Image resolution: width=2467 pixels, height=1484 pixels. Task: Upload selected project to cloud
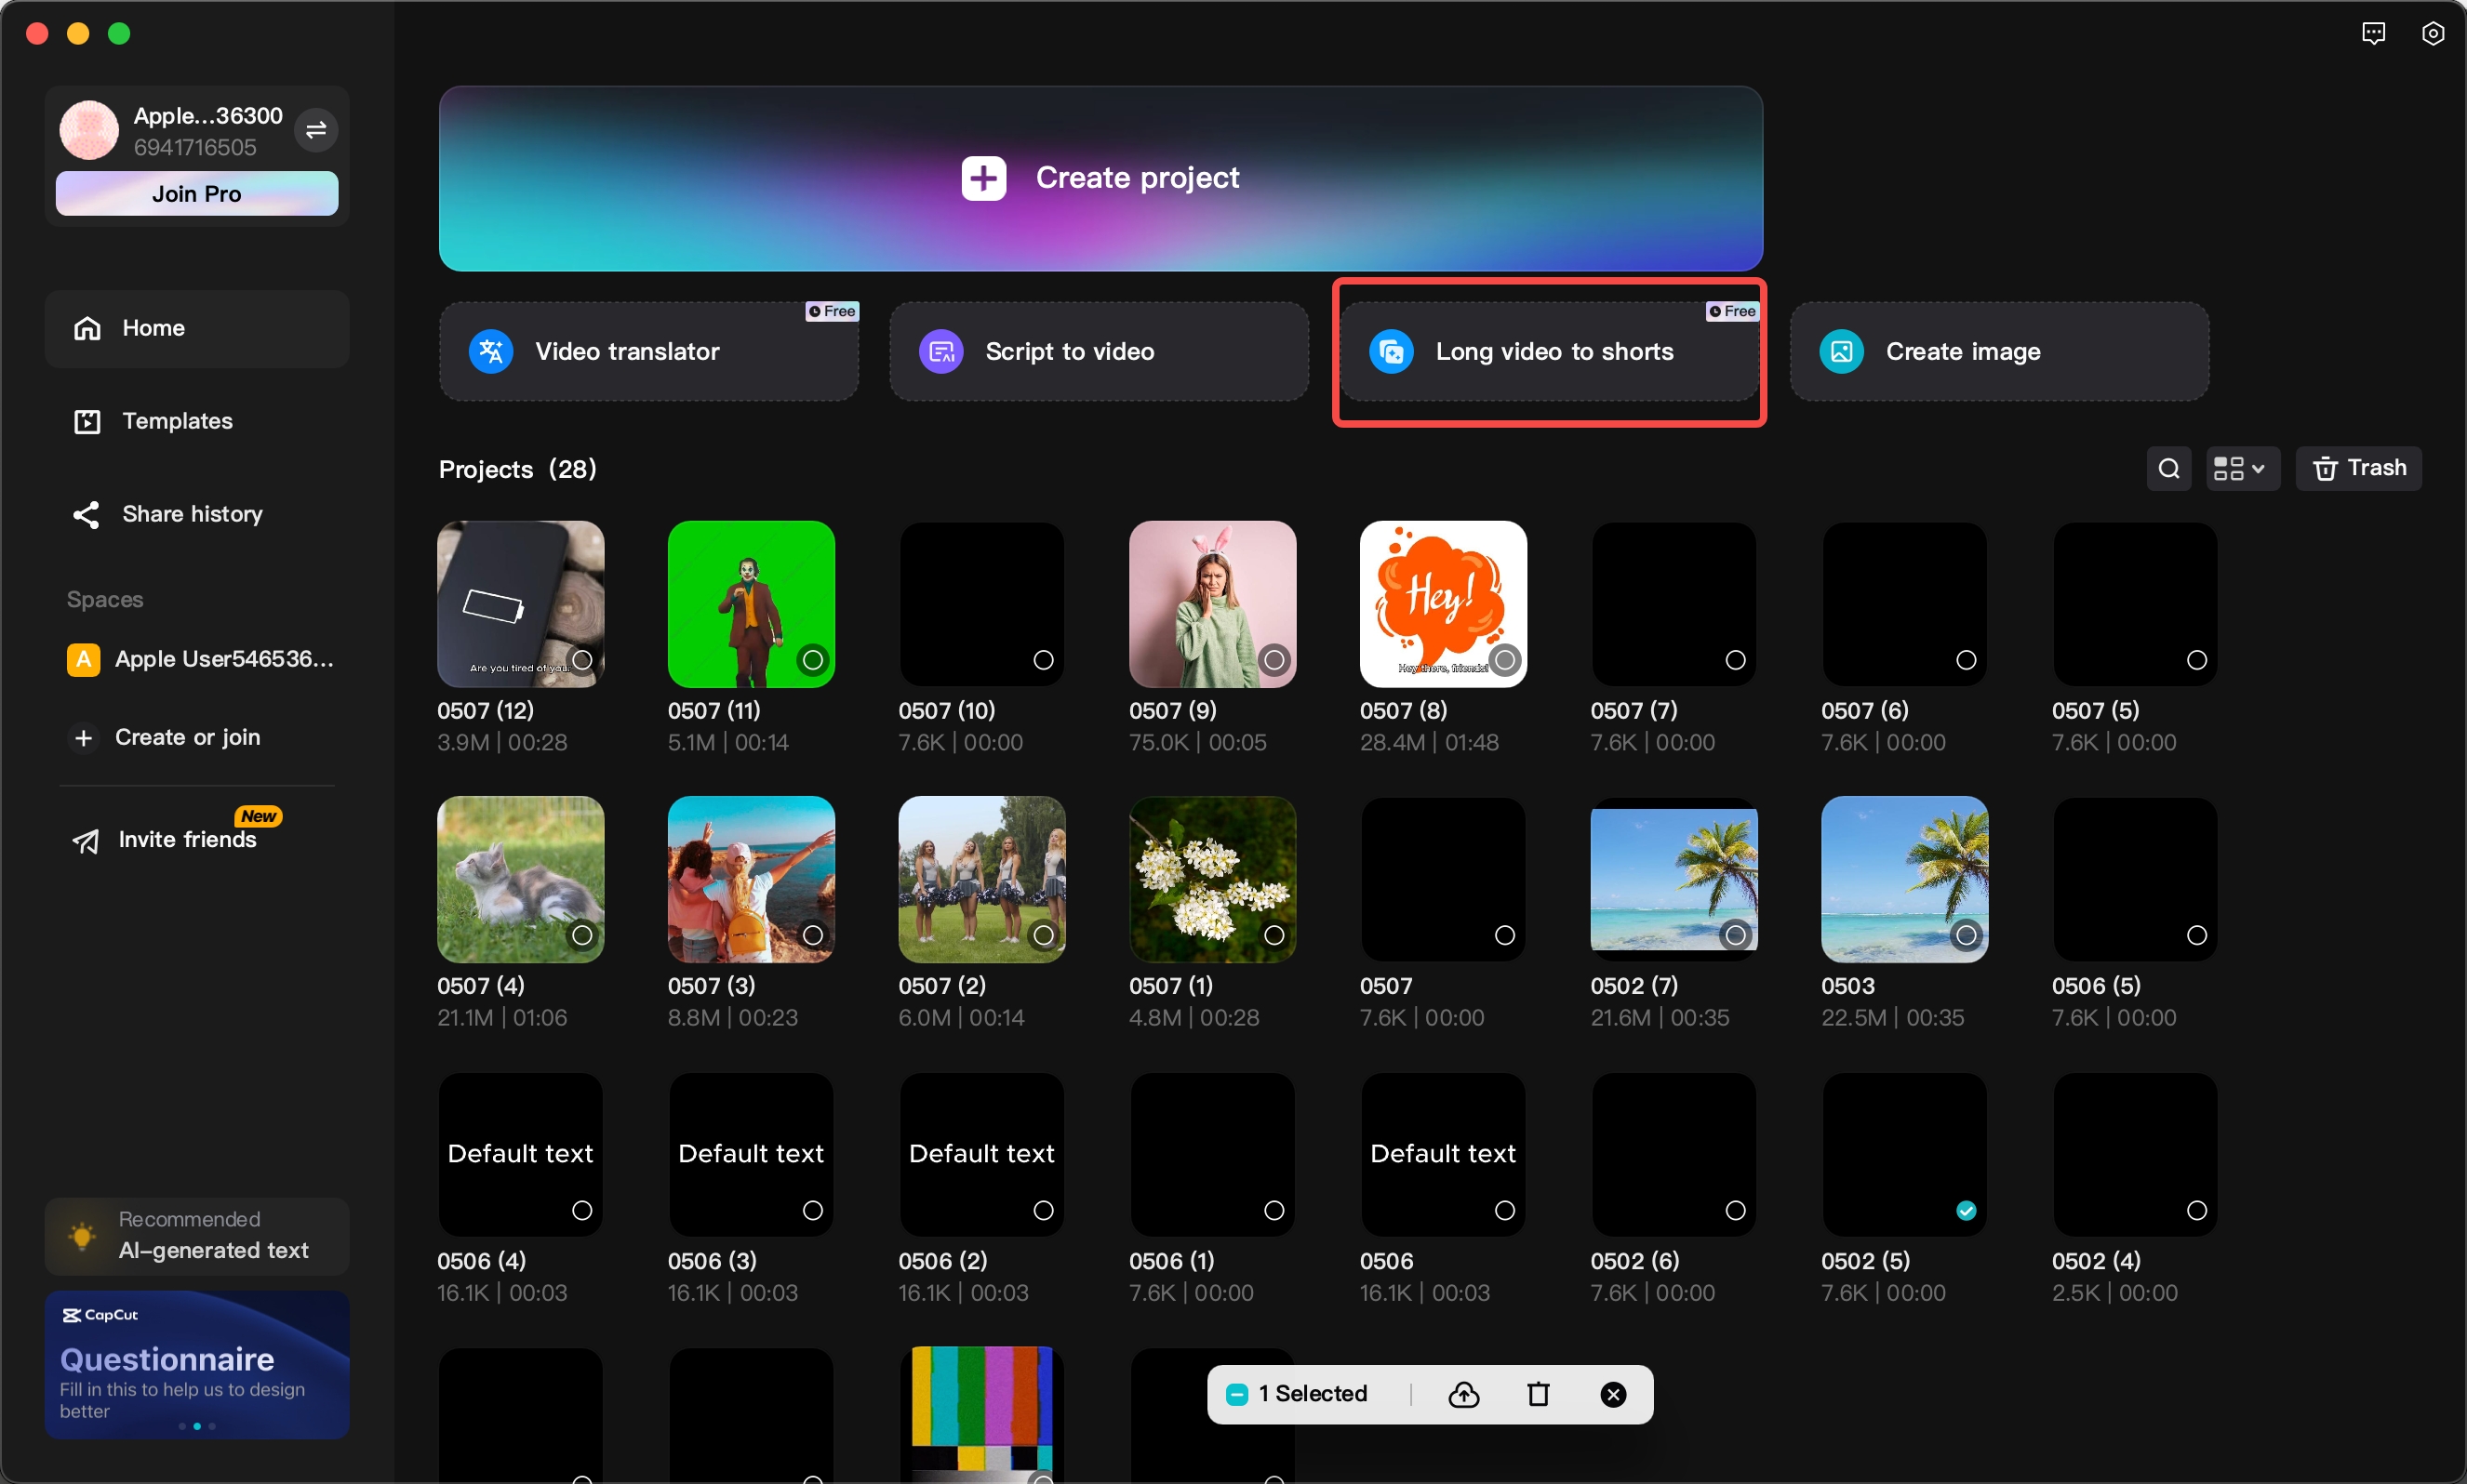pos(1463,1394)
